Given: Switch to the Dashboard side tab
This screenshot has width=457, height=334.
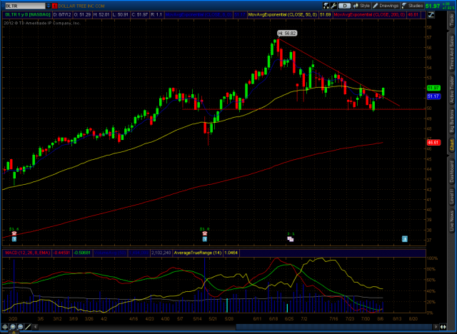Looking at the screenshot, I should click(452, 171).
